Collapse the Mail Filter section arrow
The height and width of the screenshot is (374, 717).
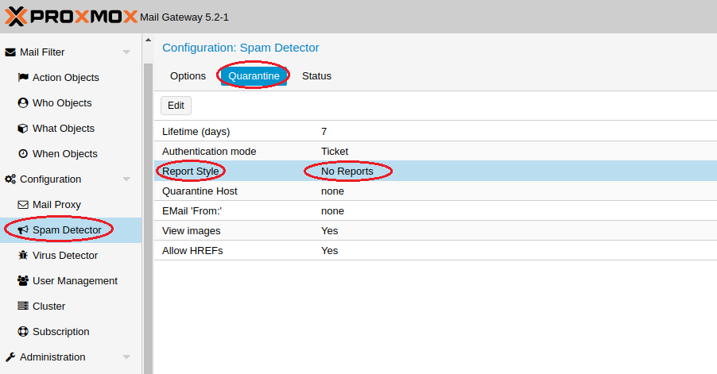[126, 52]
